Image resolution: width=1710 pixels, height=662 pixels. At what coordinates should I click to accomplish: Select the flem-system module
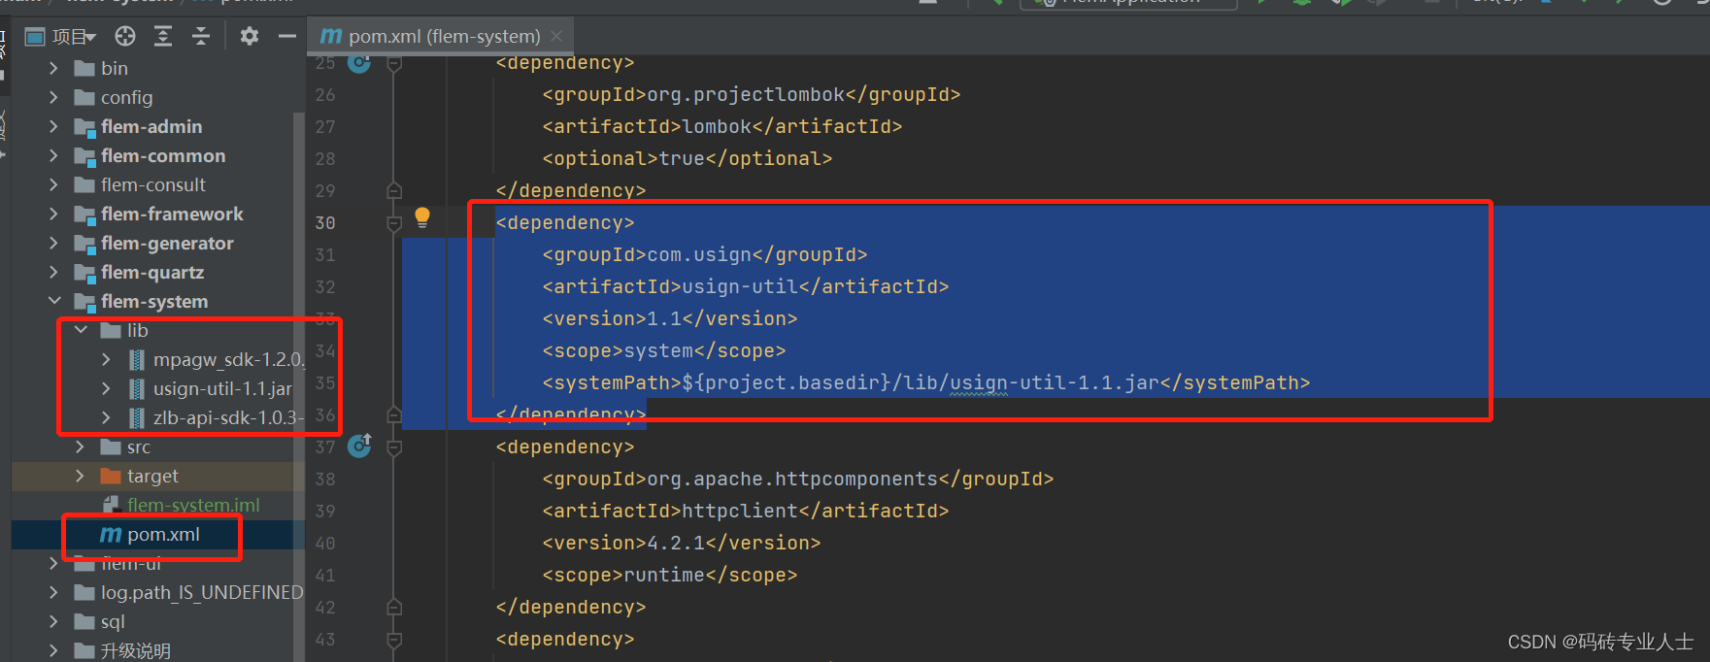point(154,302)
